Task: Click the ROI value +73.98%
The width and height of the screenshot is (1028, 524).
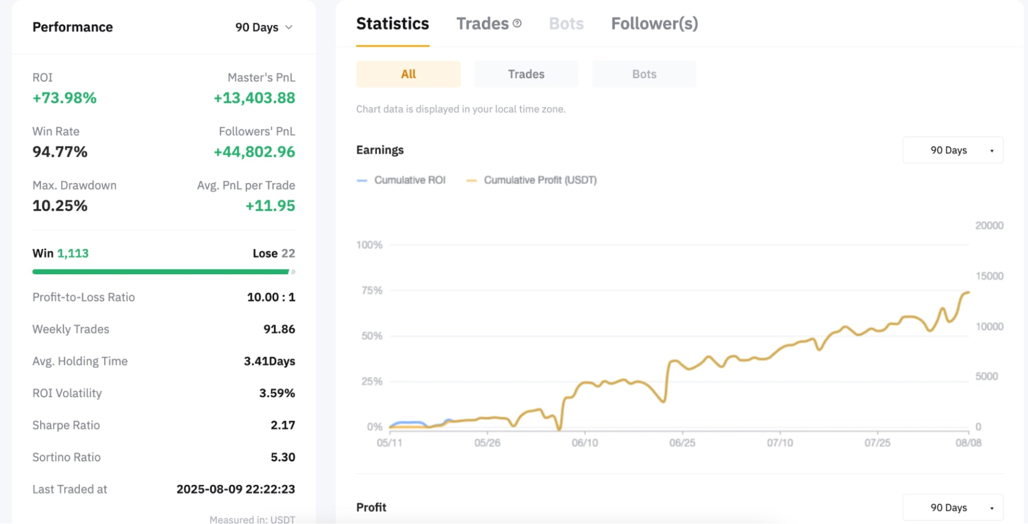Action: tap(64, 98)
